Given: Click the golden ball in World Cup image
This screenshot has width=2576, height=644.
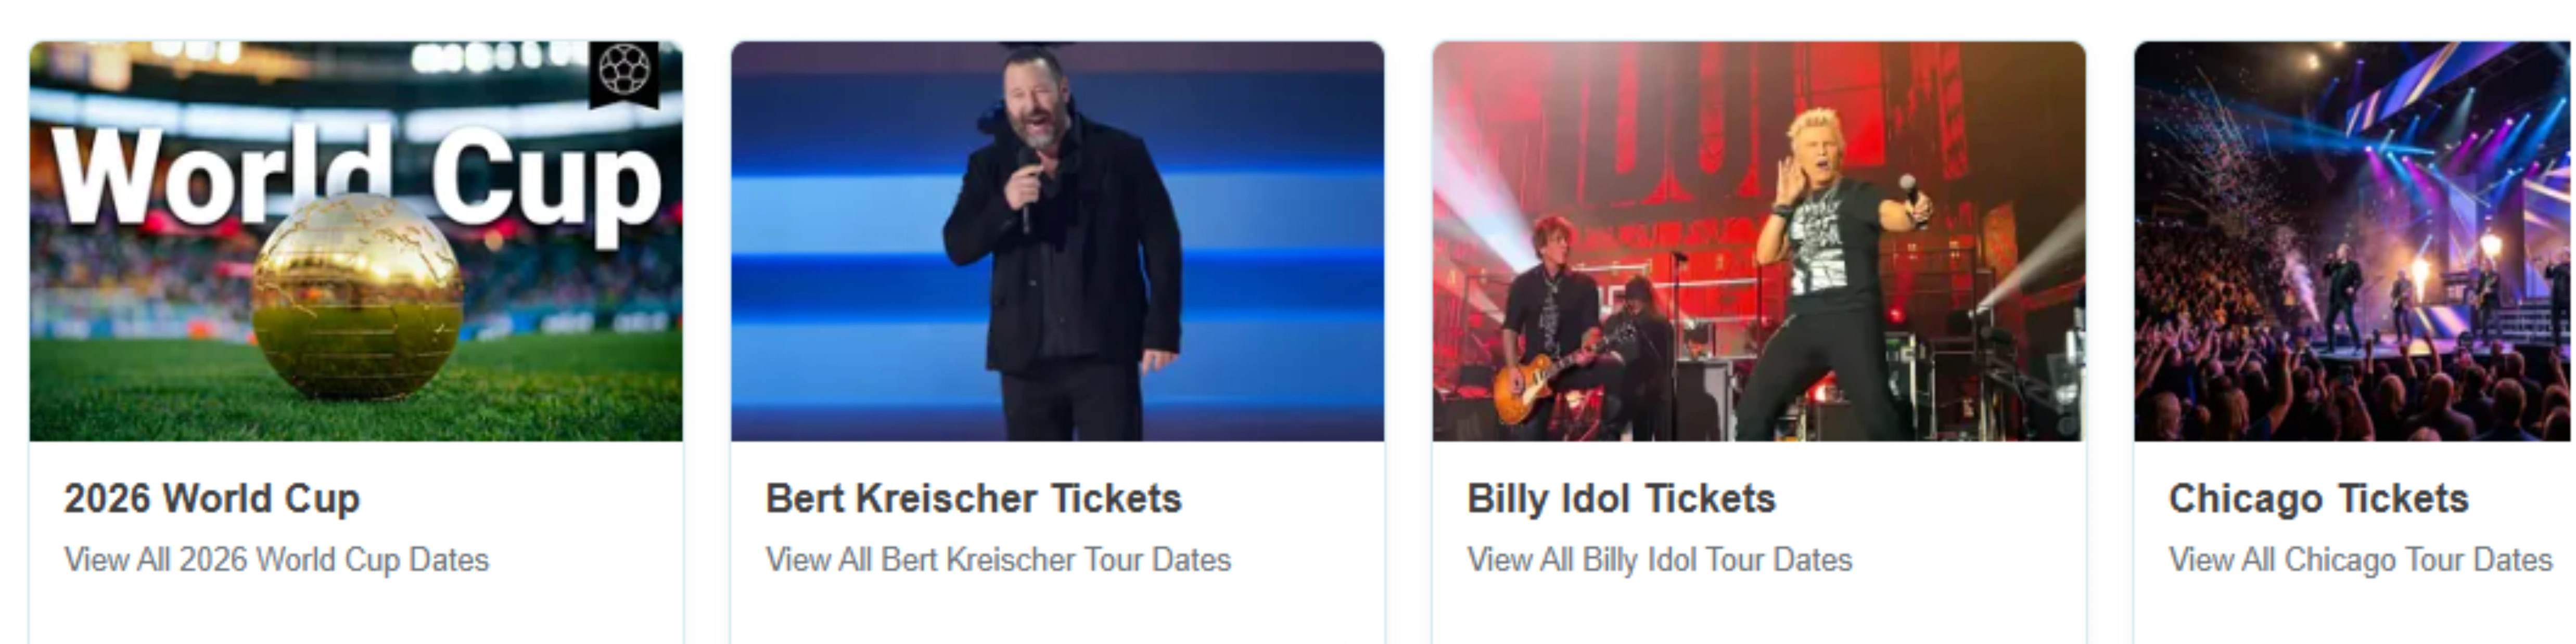Looking at the screenshot, I should [x=357, y=298].
